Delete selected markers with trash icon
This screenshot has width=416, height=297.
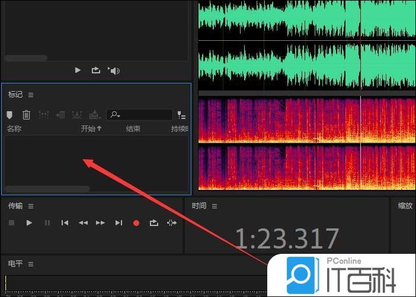[26, 115]
